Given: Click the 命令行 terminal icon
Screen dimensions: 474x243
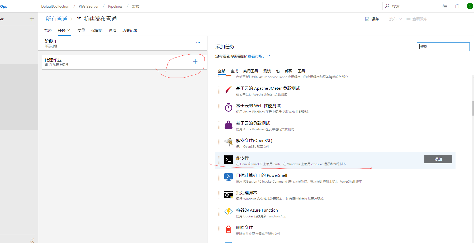Looking at the screenshot, I should pos(228,160).
